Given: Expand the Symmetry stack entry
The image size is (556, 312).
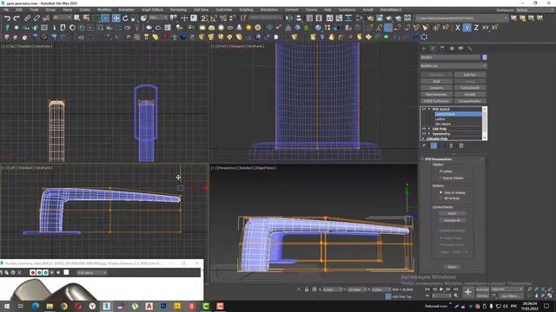Looking at the screenshot, I should [429, 133].
